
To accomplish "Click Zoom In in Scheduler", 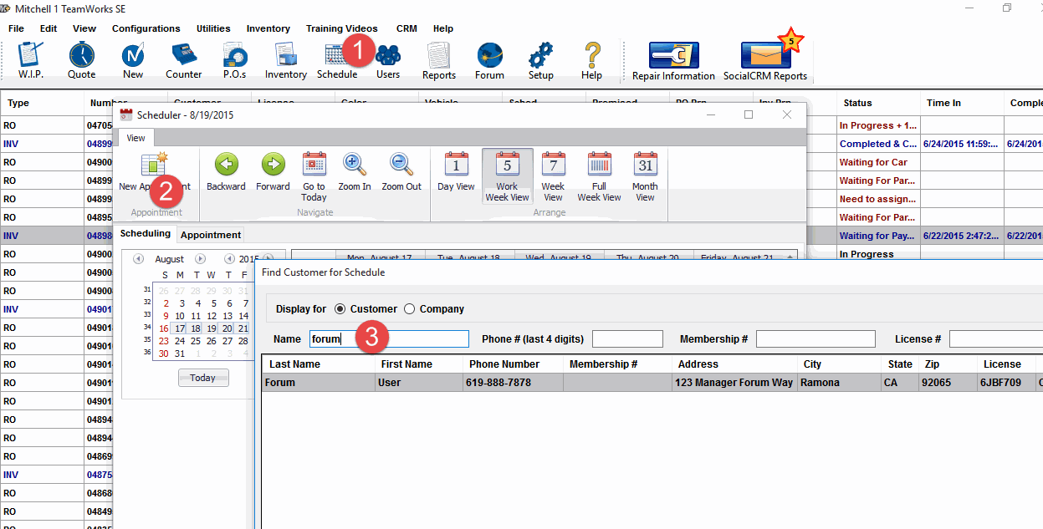I will click(x=355, y=173).
